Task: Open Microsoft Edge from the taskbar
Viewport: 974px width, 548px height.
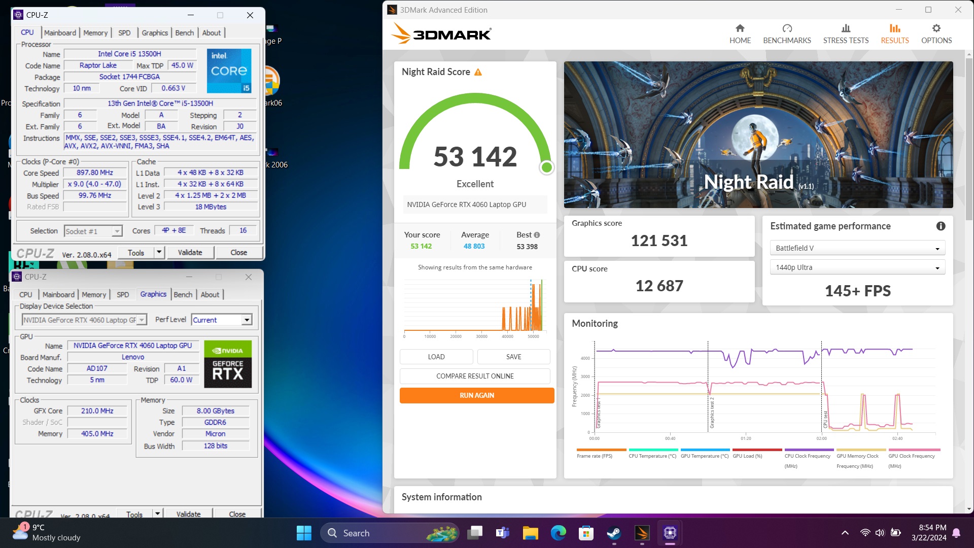Action: tap(558, 533)
